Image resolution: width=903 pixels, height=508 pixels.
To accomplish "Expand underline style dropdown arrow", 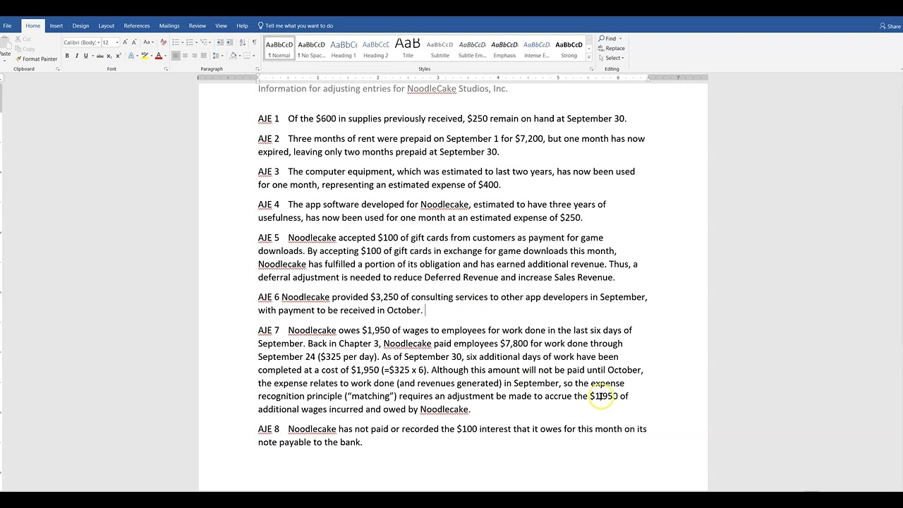I will (92, 56).
